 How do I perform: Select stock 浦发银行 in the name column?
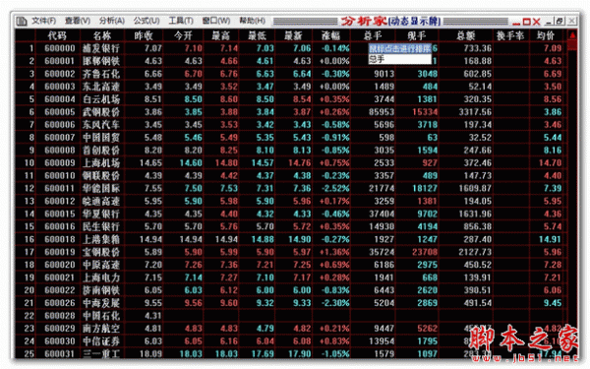click(x=101, y=48)
